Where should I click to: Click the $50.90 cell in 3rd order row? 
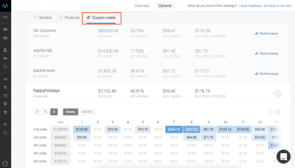click(x=82, y=137)
